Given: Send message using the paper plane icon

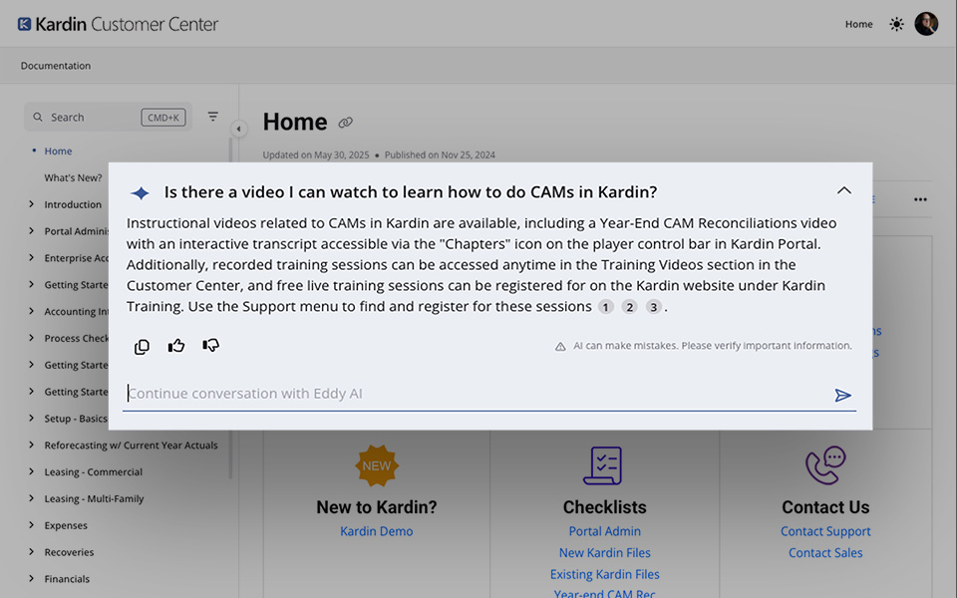Looking at the screenshot, I should click(843, 395).
